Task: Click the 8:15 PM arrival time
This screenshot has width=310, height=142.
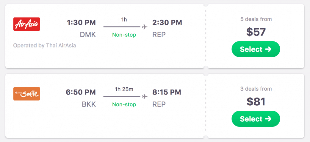Action: pyautogui.click(x=167, y=92)
